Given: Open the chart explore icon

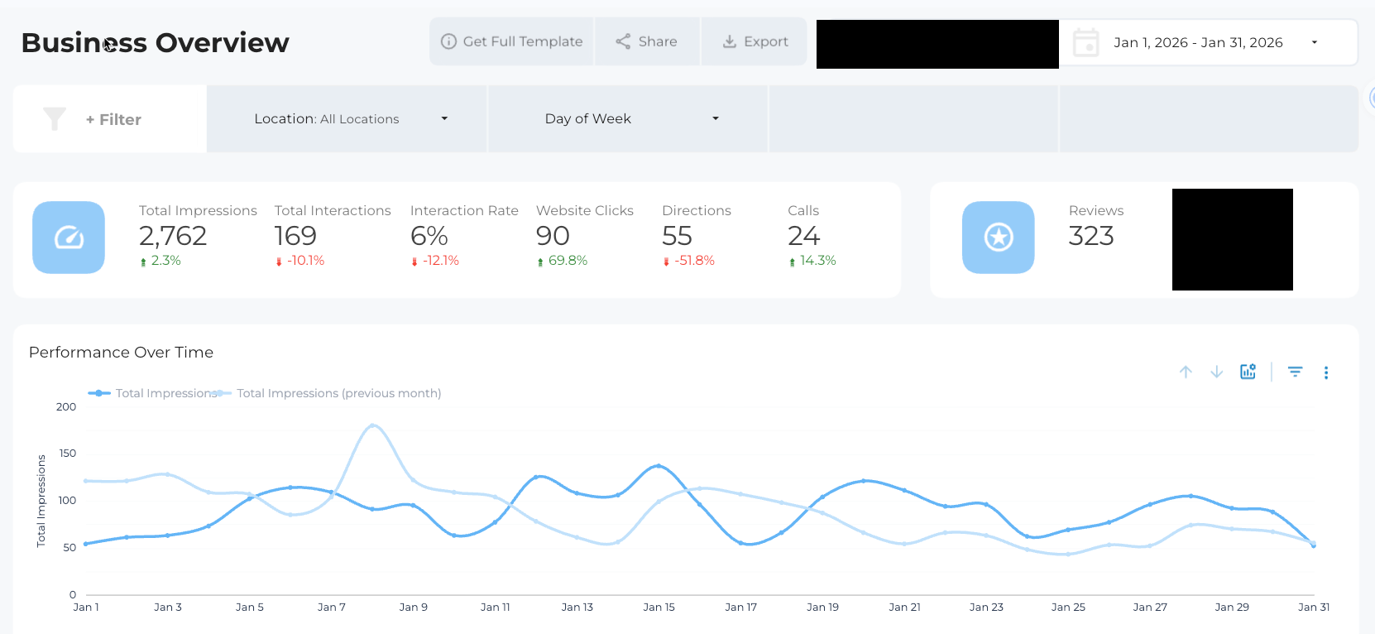Looking at the screenshot, I should (1248, 372).
